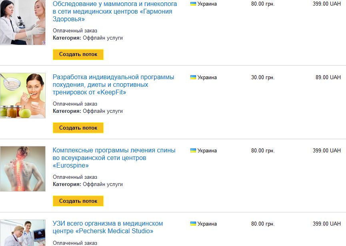The width and height of the screenshot is (346, 246).
Task: Click «Украина» country label in Eurospine row
Action: [x=207, y=151]
